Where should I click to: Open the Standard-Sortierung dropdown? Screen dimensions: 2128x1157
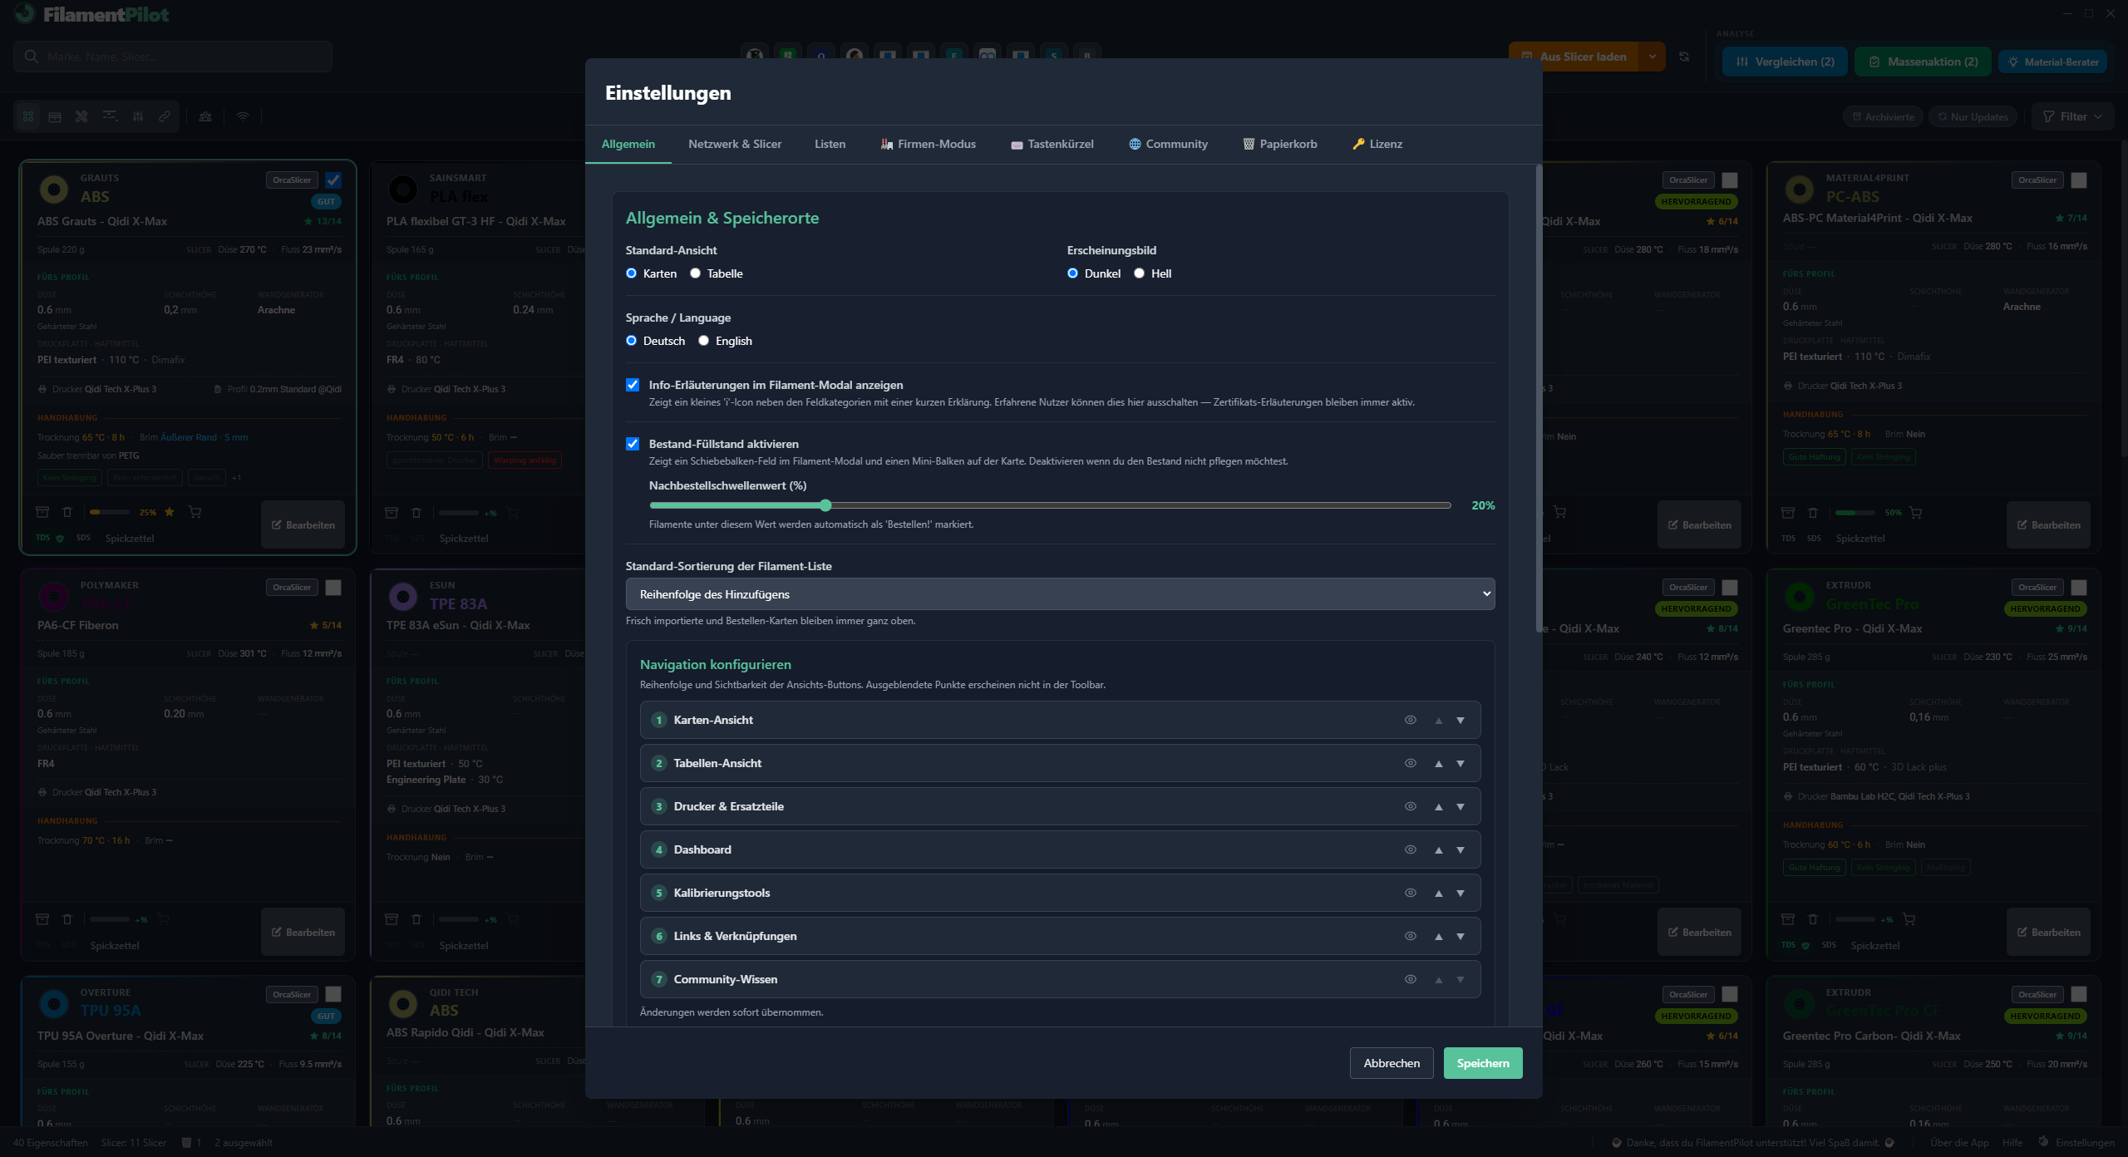[x=1060, y=594]
